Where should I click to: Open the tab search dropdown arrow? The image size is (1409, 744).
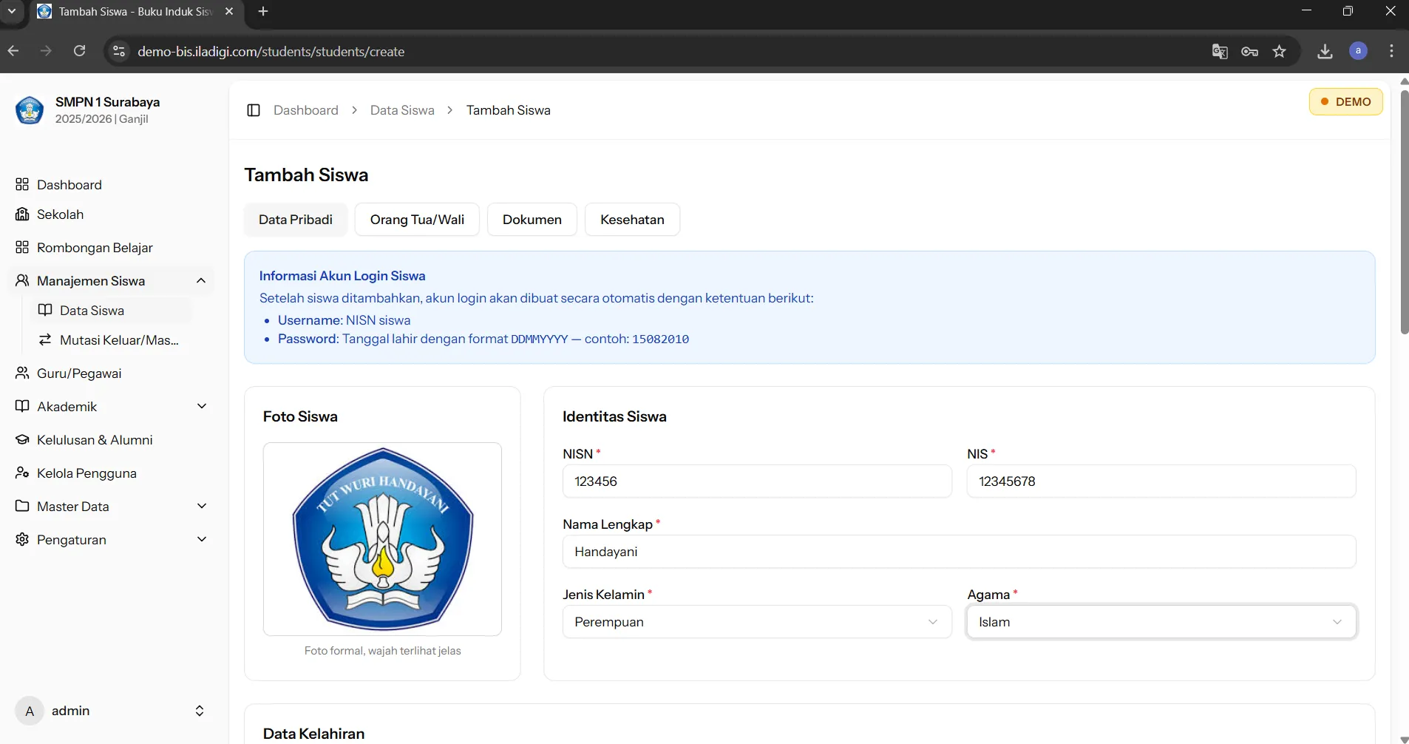tap(12, 11)
